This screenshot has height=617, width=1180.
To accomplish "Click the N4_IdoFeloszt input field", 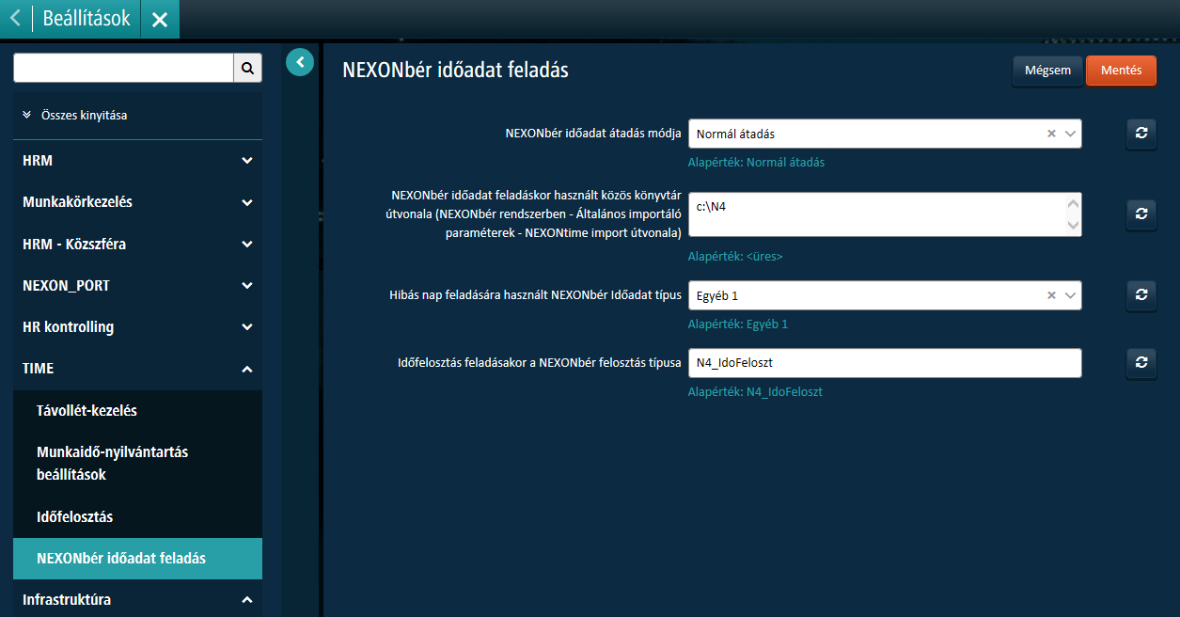I will 885,363.
